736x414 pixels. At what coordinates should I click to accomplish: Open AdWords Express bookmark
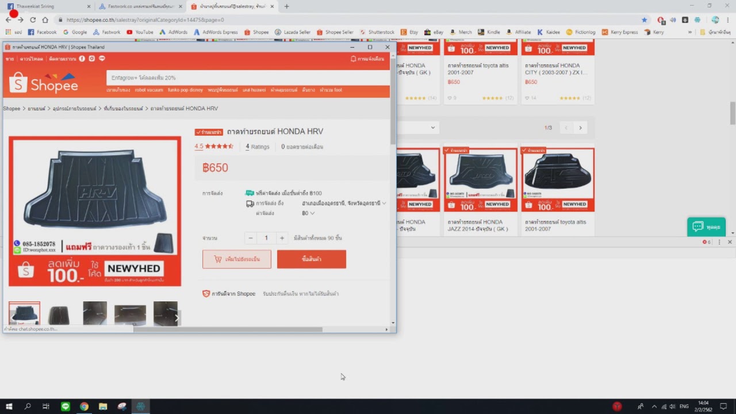216,32
